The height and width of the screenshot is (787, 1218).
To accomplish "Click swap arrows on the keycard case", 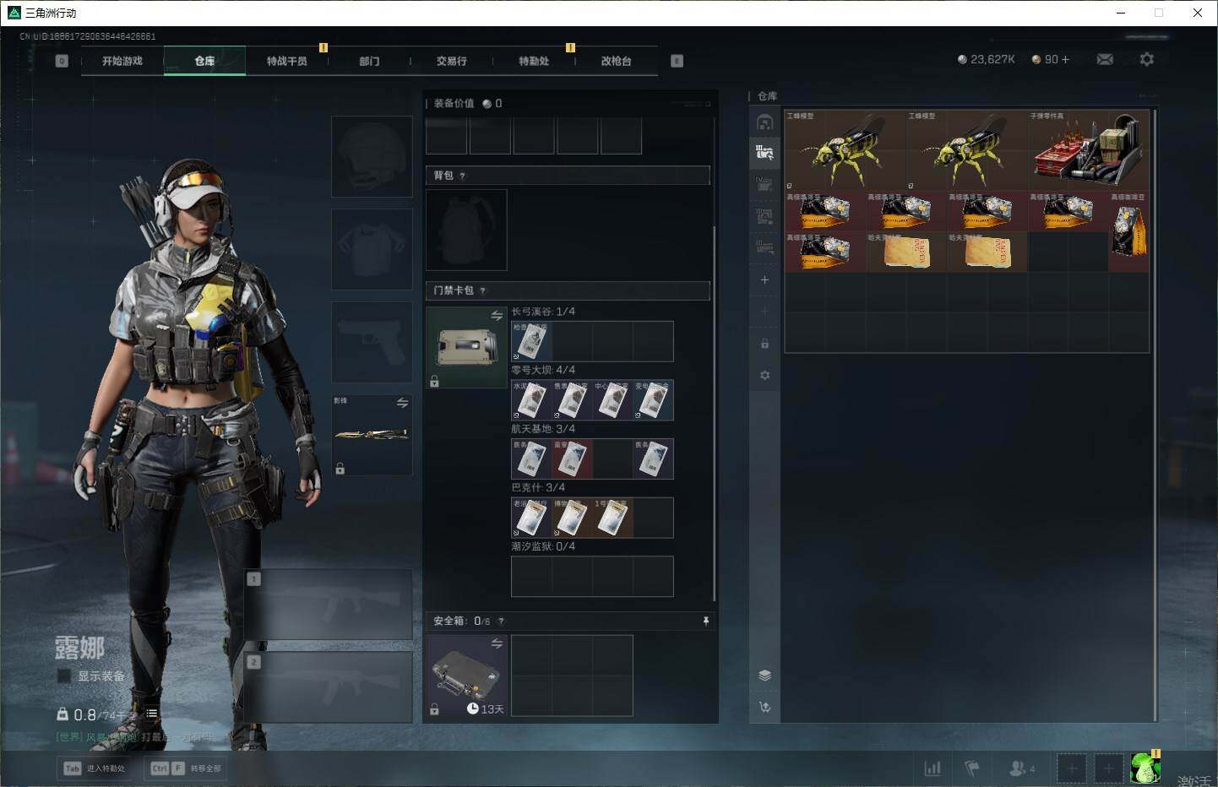I will 497,315.
